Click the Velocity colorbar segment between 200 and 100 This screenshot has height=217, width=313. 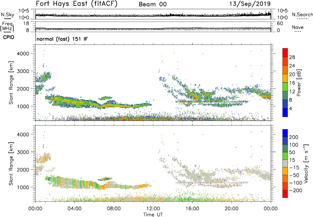pyautogui.click(x=285, y=141)
